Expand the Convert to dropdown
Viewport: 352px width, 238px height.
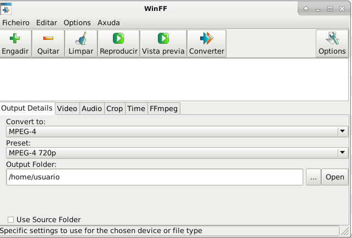click(x=343, y=131)
